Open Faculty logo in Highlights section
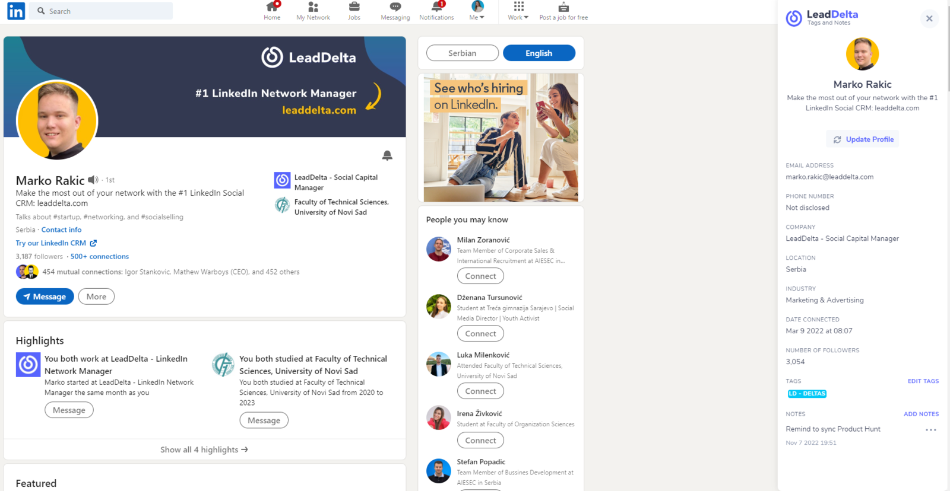The height and width of the screenshot is (491, 950). (223, 365)
